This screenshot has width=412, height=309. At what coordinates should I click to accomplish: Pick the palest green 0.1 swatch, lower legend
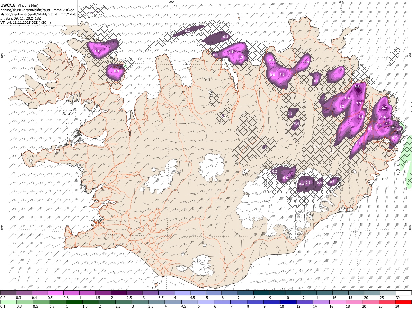(8, 302)
